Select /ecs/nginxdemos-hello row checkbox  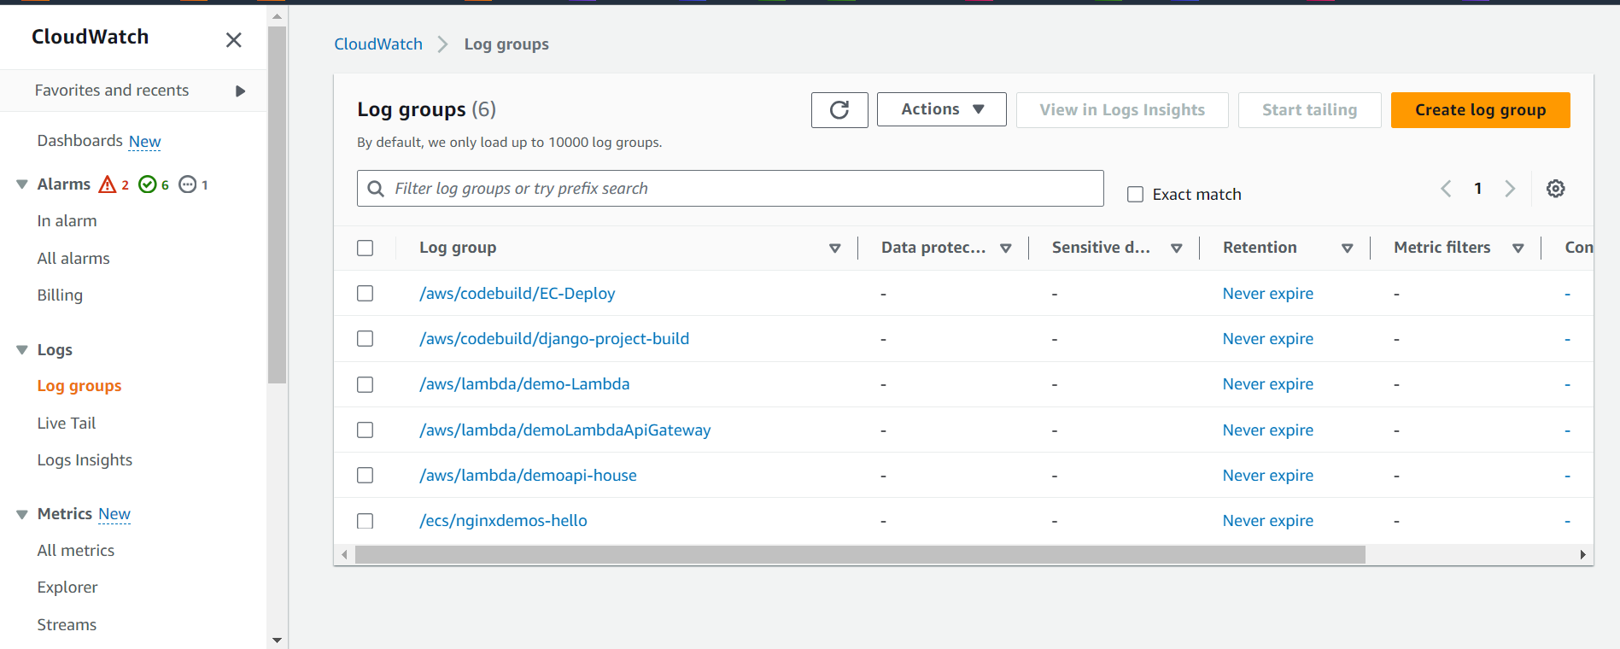(366, 521)
